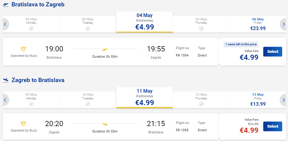
Task: Click the Ryanair harp logo on flight FR 1595
Action: [x=24, y=124]
